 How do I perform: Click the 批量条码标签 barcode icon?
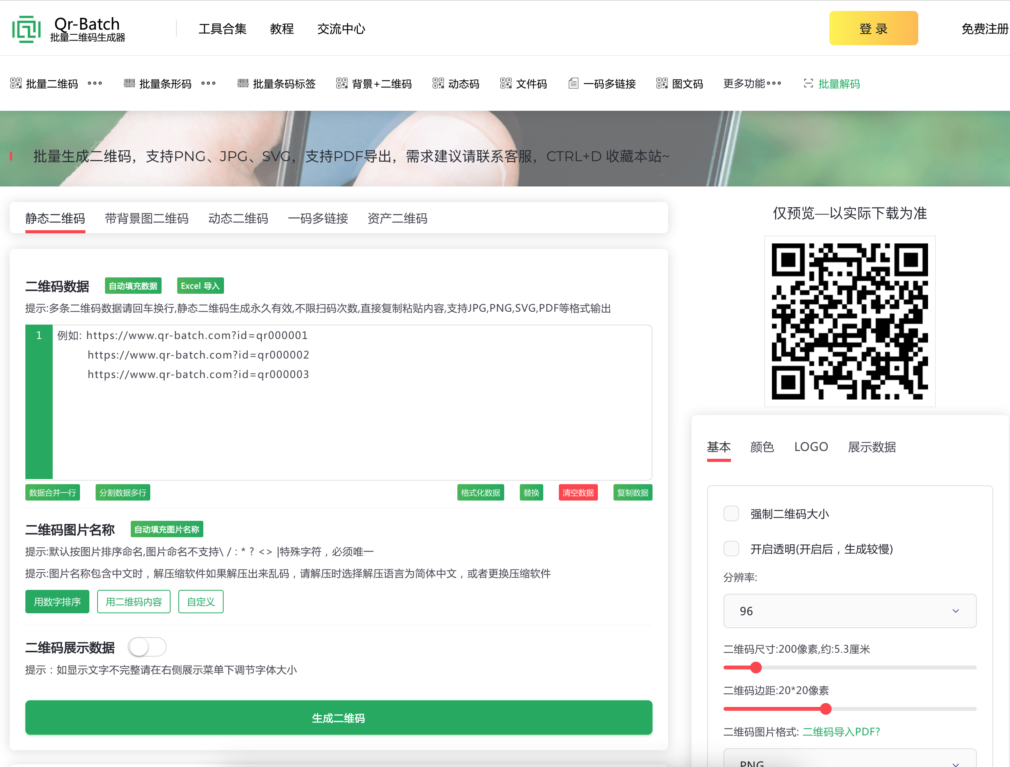pyautogui.click(x=243, y=83)
